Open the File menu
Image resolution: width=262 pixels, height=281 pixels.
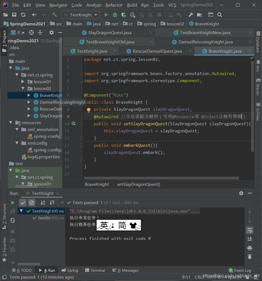pyautogui.click(x=16, y=5)
